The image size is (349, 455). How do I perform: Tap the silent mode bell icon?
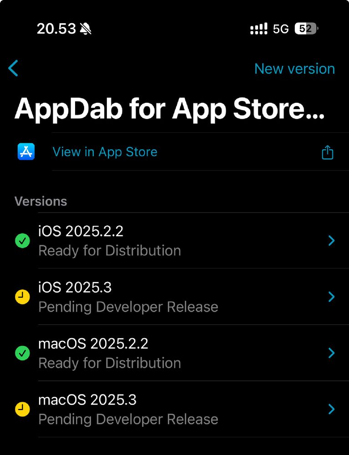(x=85, y=29)
